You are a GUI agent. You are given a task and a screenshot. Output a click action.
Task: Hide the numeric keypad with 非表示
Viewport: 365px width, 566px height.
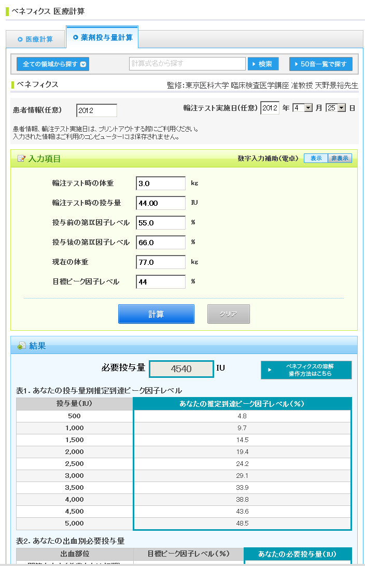point(340,158)
